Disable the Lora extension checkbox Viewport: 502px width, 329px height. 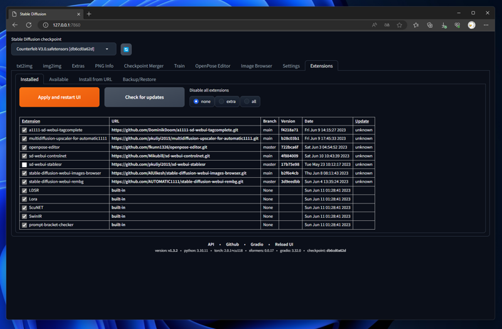(24, 199)
